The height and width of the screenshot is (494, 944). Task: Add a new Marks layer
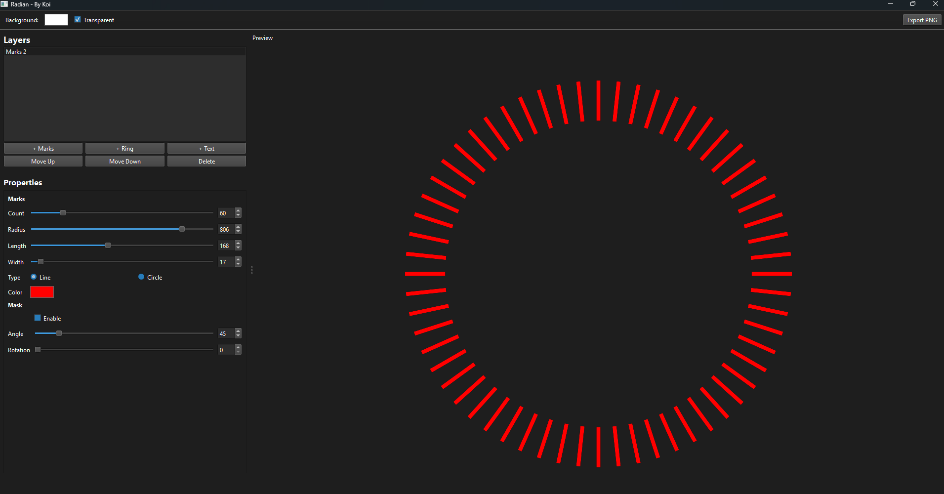click(x=43, y=148)
